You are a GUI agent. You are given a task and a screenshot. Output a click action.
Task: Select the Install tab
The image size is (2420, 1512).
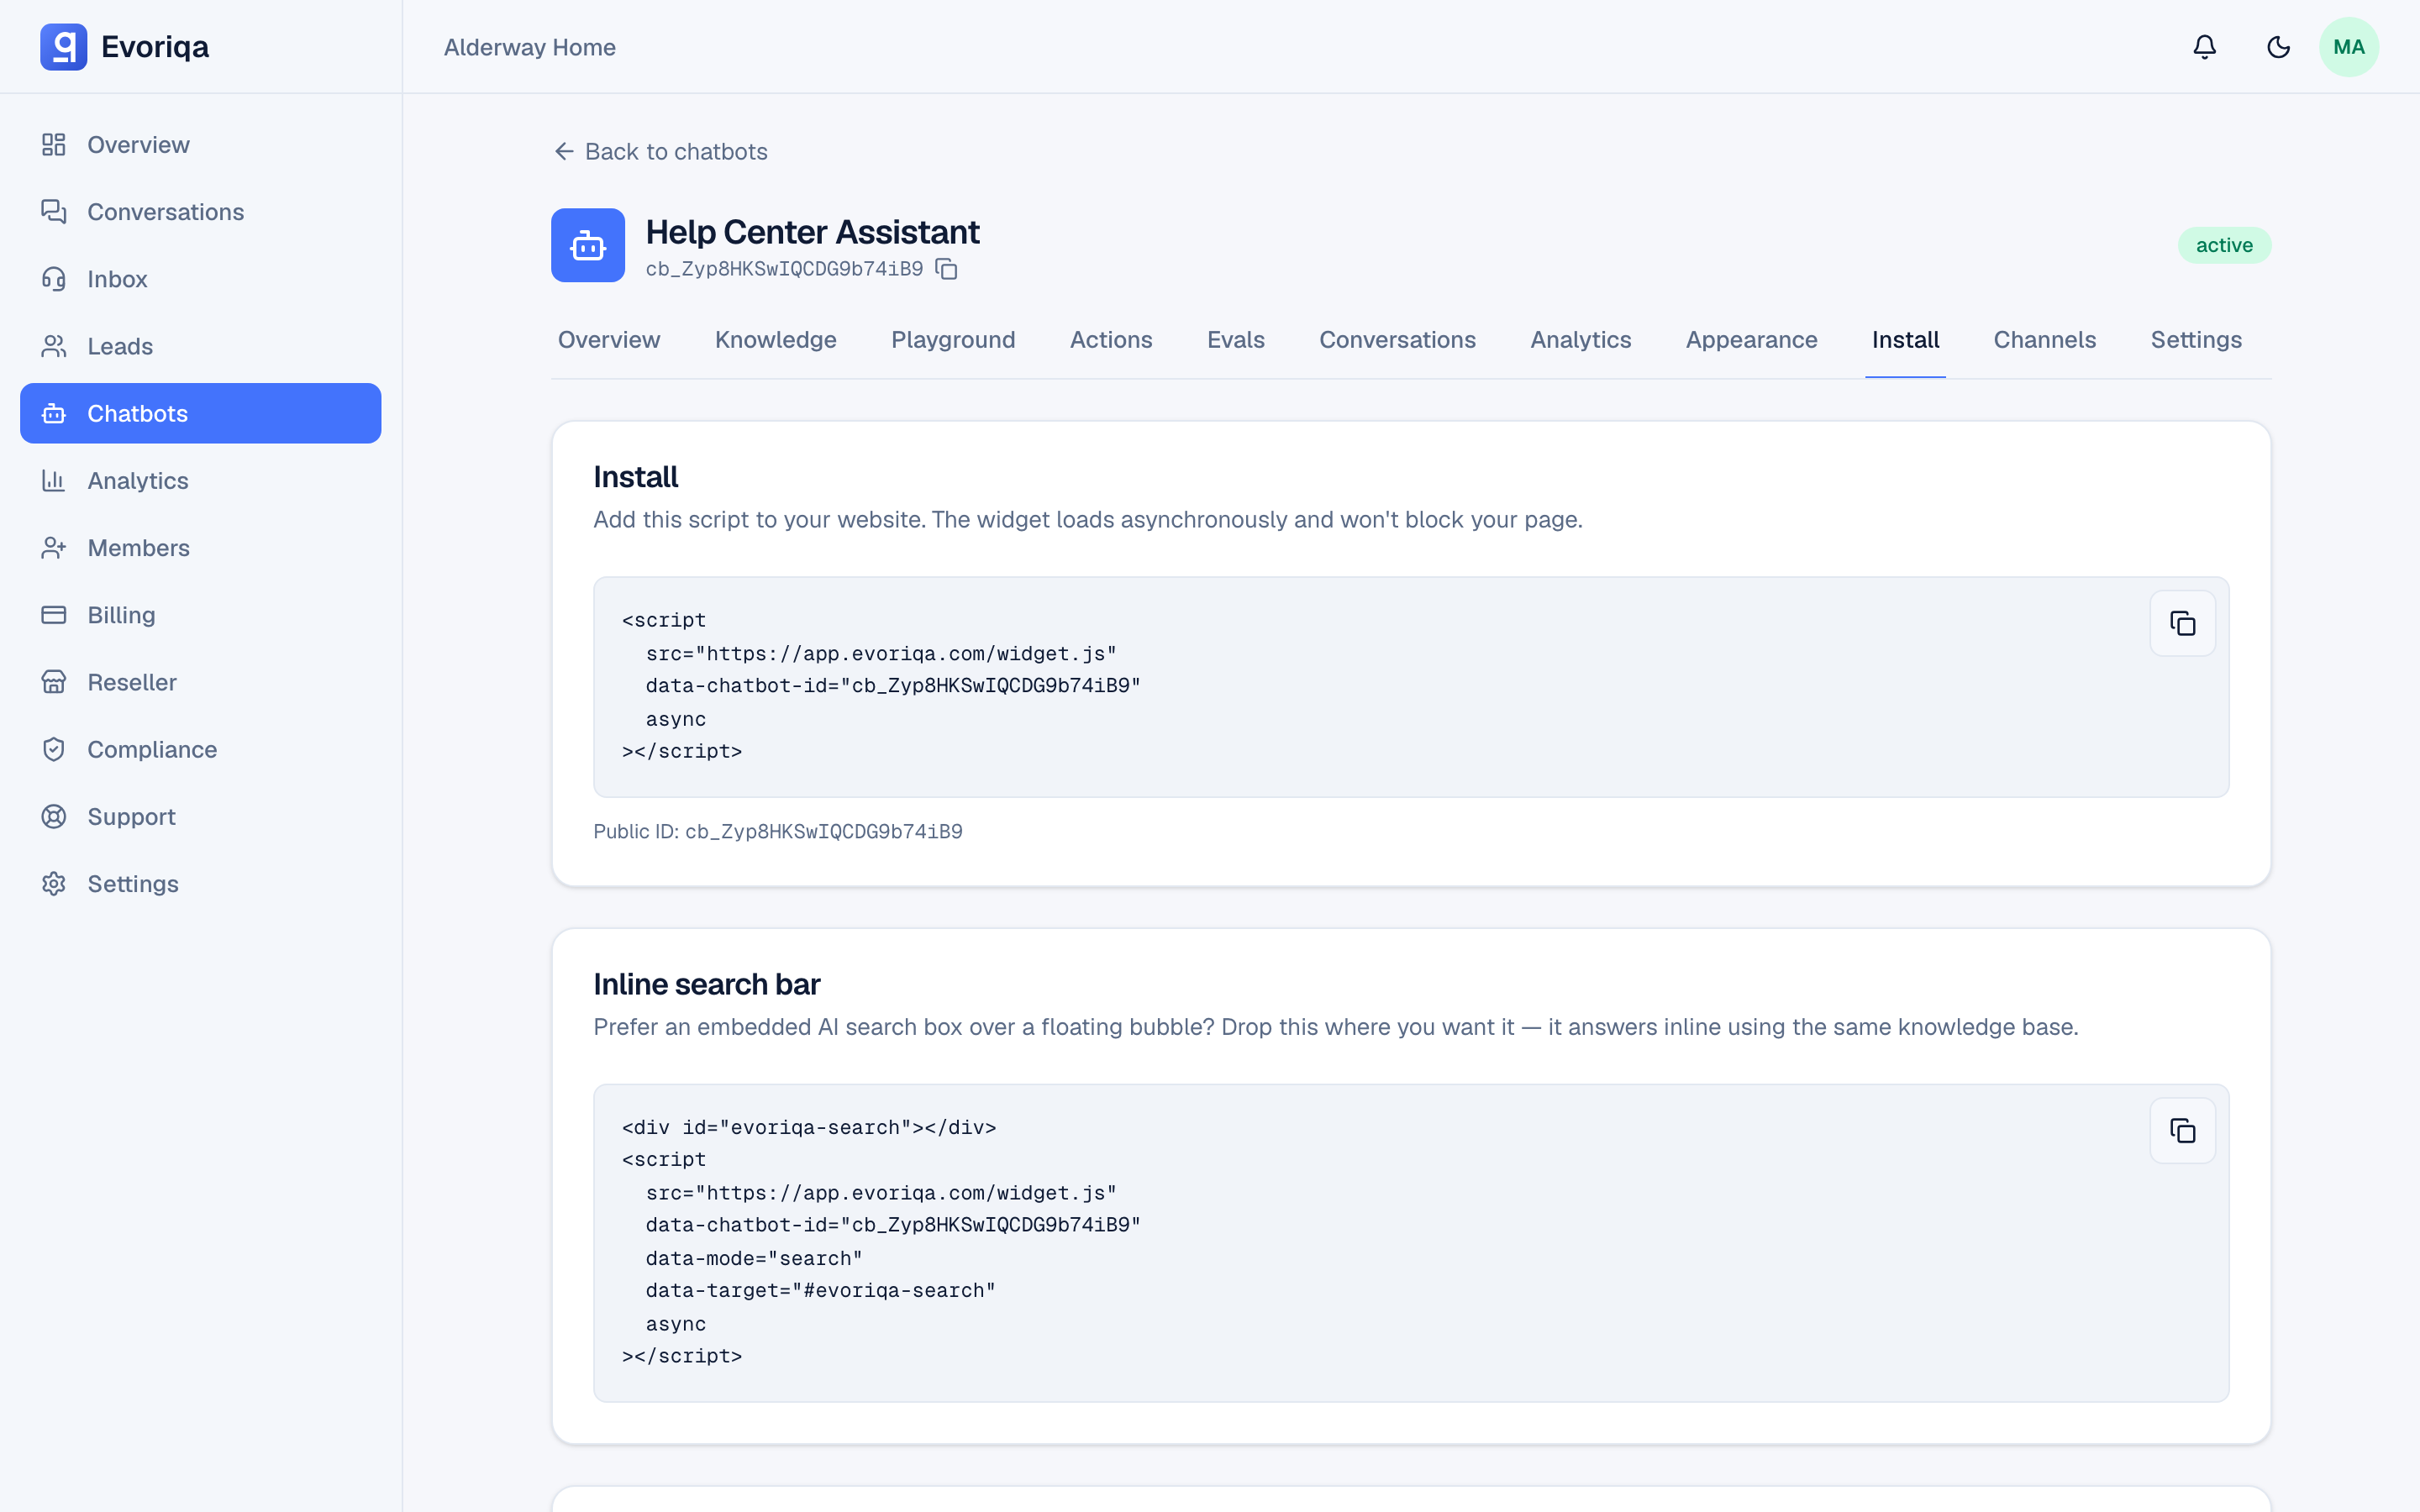tap(1905, 340)
